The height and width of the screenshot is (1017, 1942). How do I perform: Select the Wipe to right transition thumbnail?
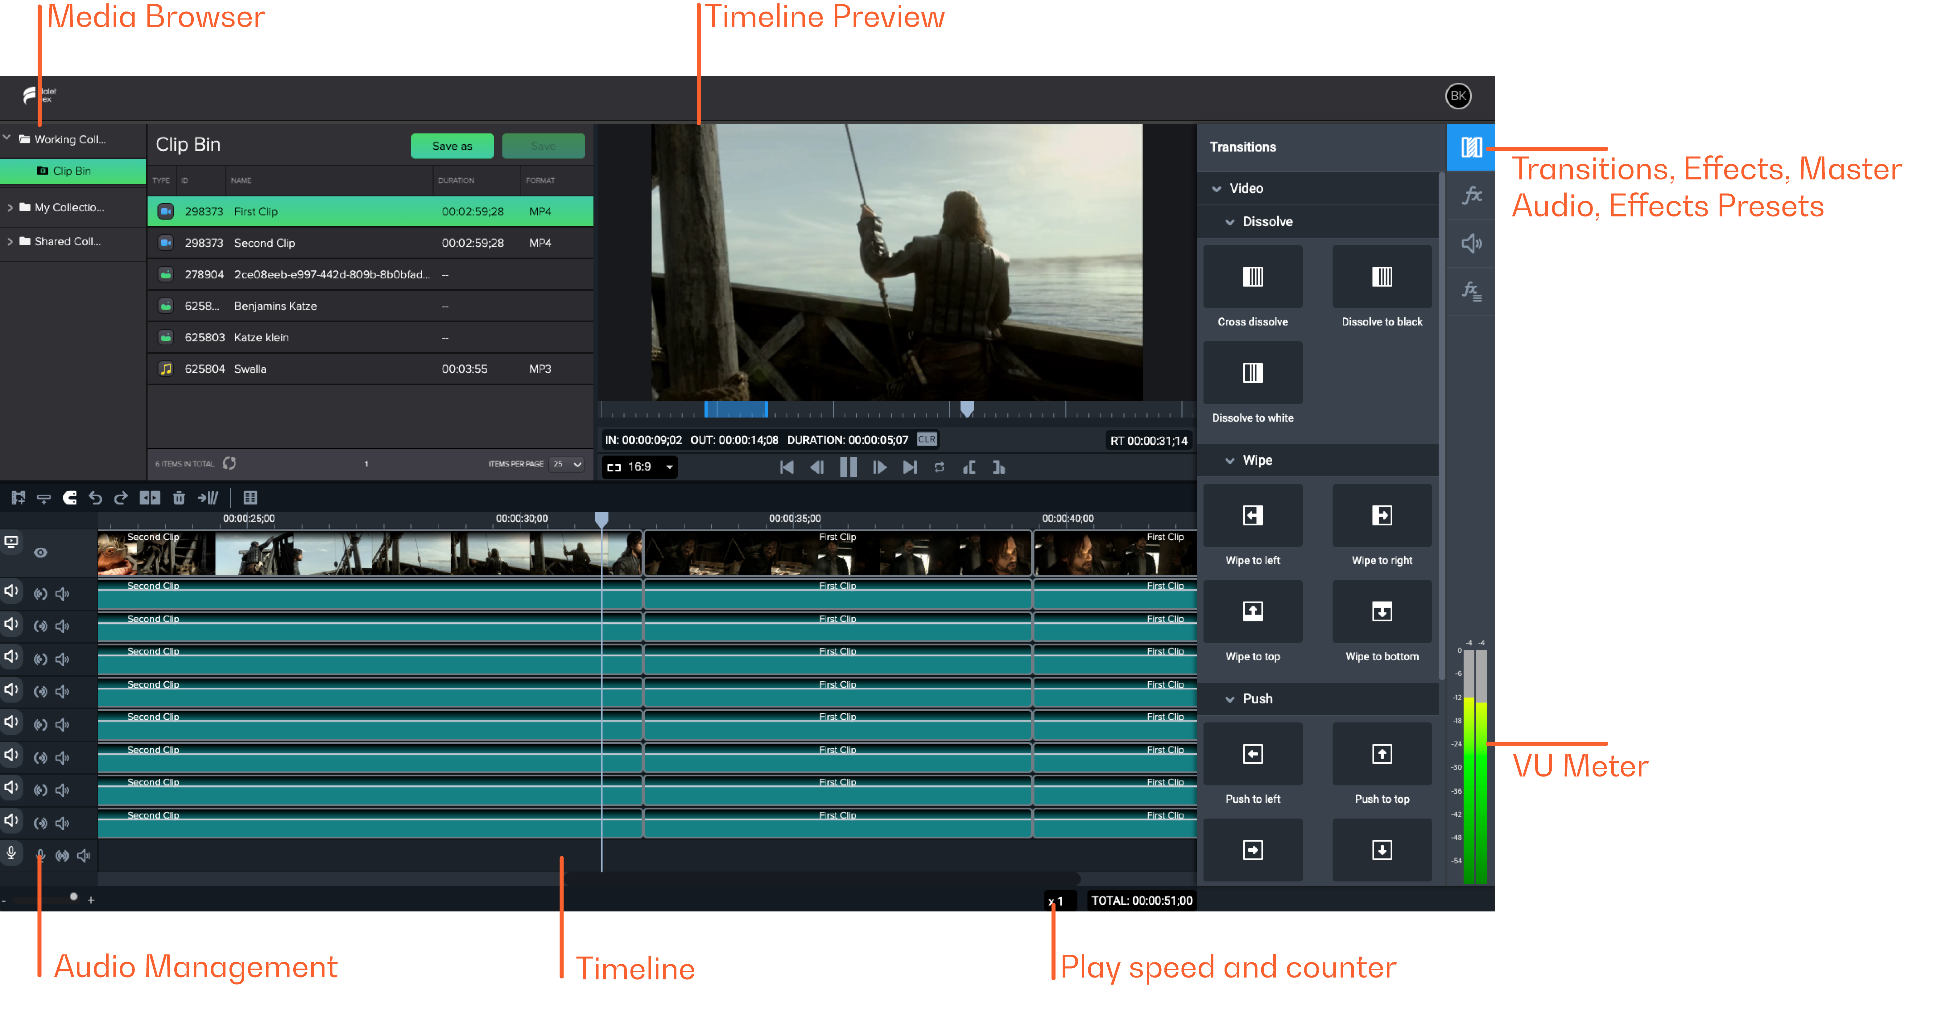[1382, 515]
